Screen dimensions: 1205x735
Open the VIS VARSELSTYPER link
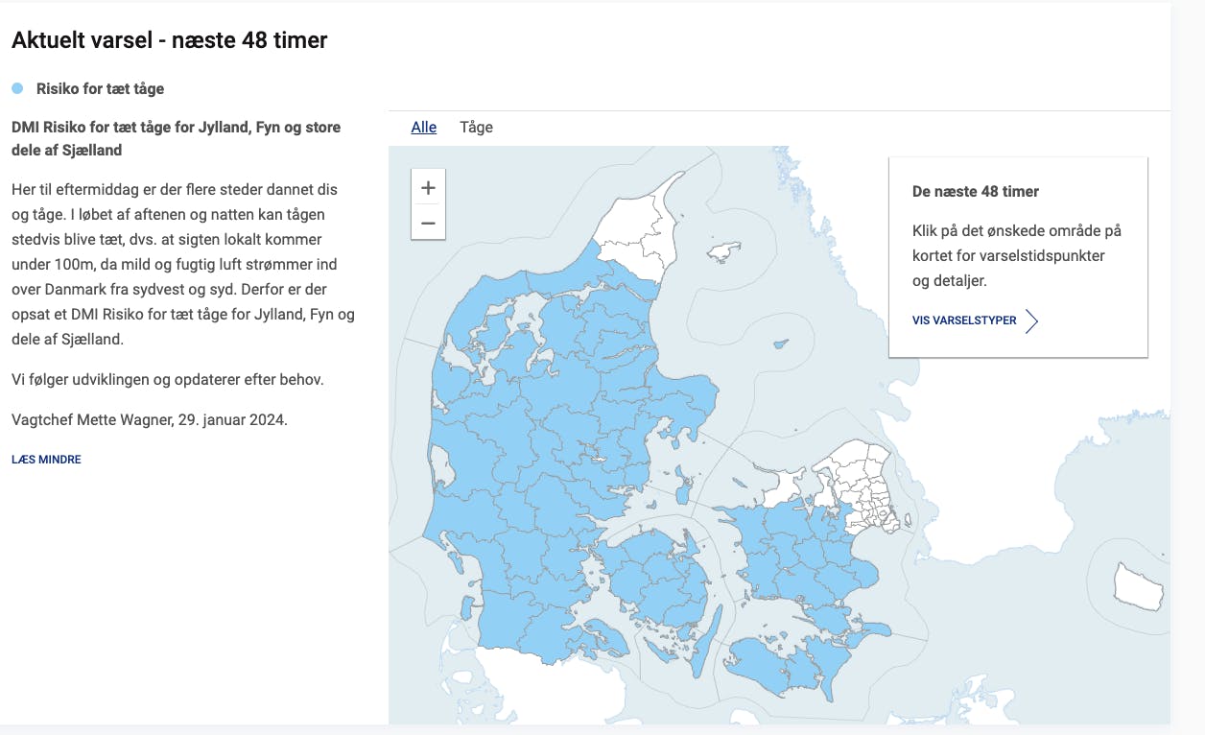[964, 320]
